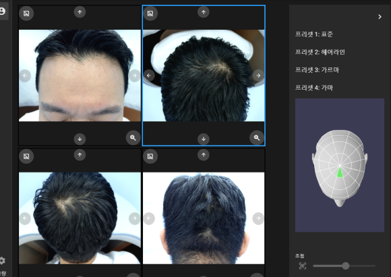Click the 조정 adjustment slider handle

click(x=346, y=266)
